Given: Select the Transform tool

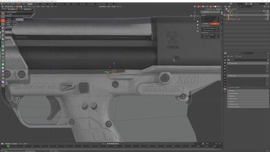Looking at the screenshot, I should click(x=3, y=31).
